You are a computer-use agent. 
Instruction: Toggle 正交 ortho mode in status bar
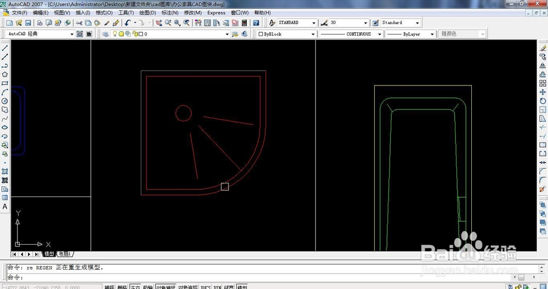(x=135, y=287)
